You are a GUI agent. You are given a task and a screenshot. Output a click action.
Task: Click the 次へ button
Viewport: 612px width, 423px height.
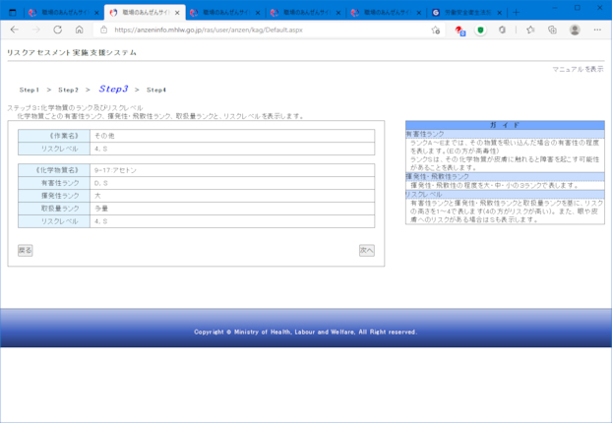coord(366,250)
